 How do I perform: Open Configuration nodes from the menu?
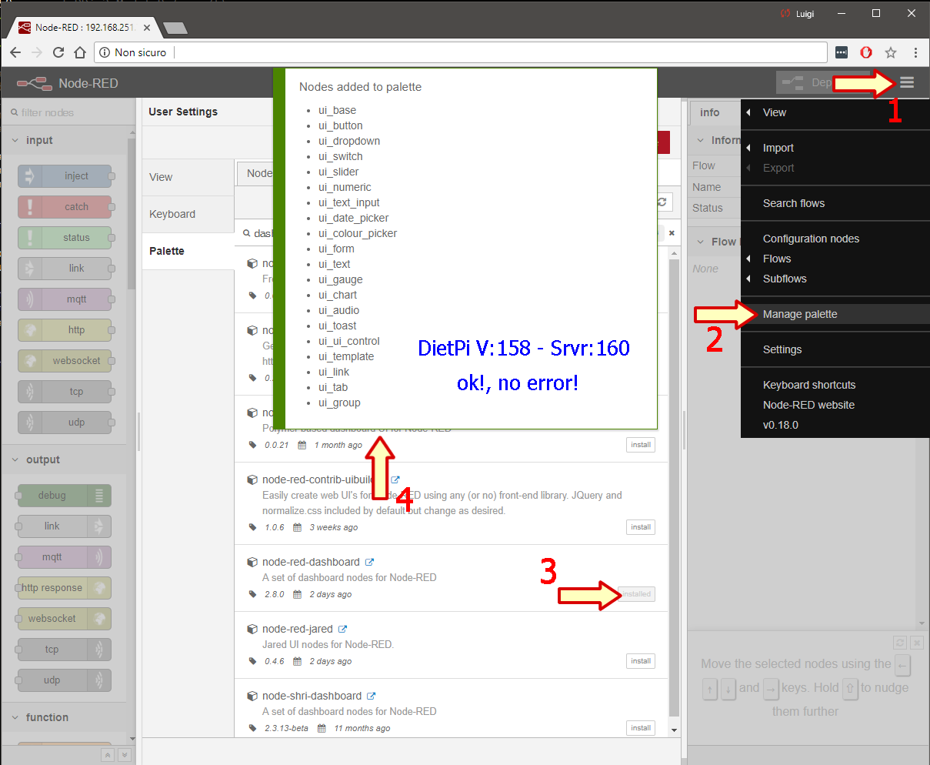pos(835,239)
